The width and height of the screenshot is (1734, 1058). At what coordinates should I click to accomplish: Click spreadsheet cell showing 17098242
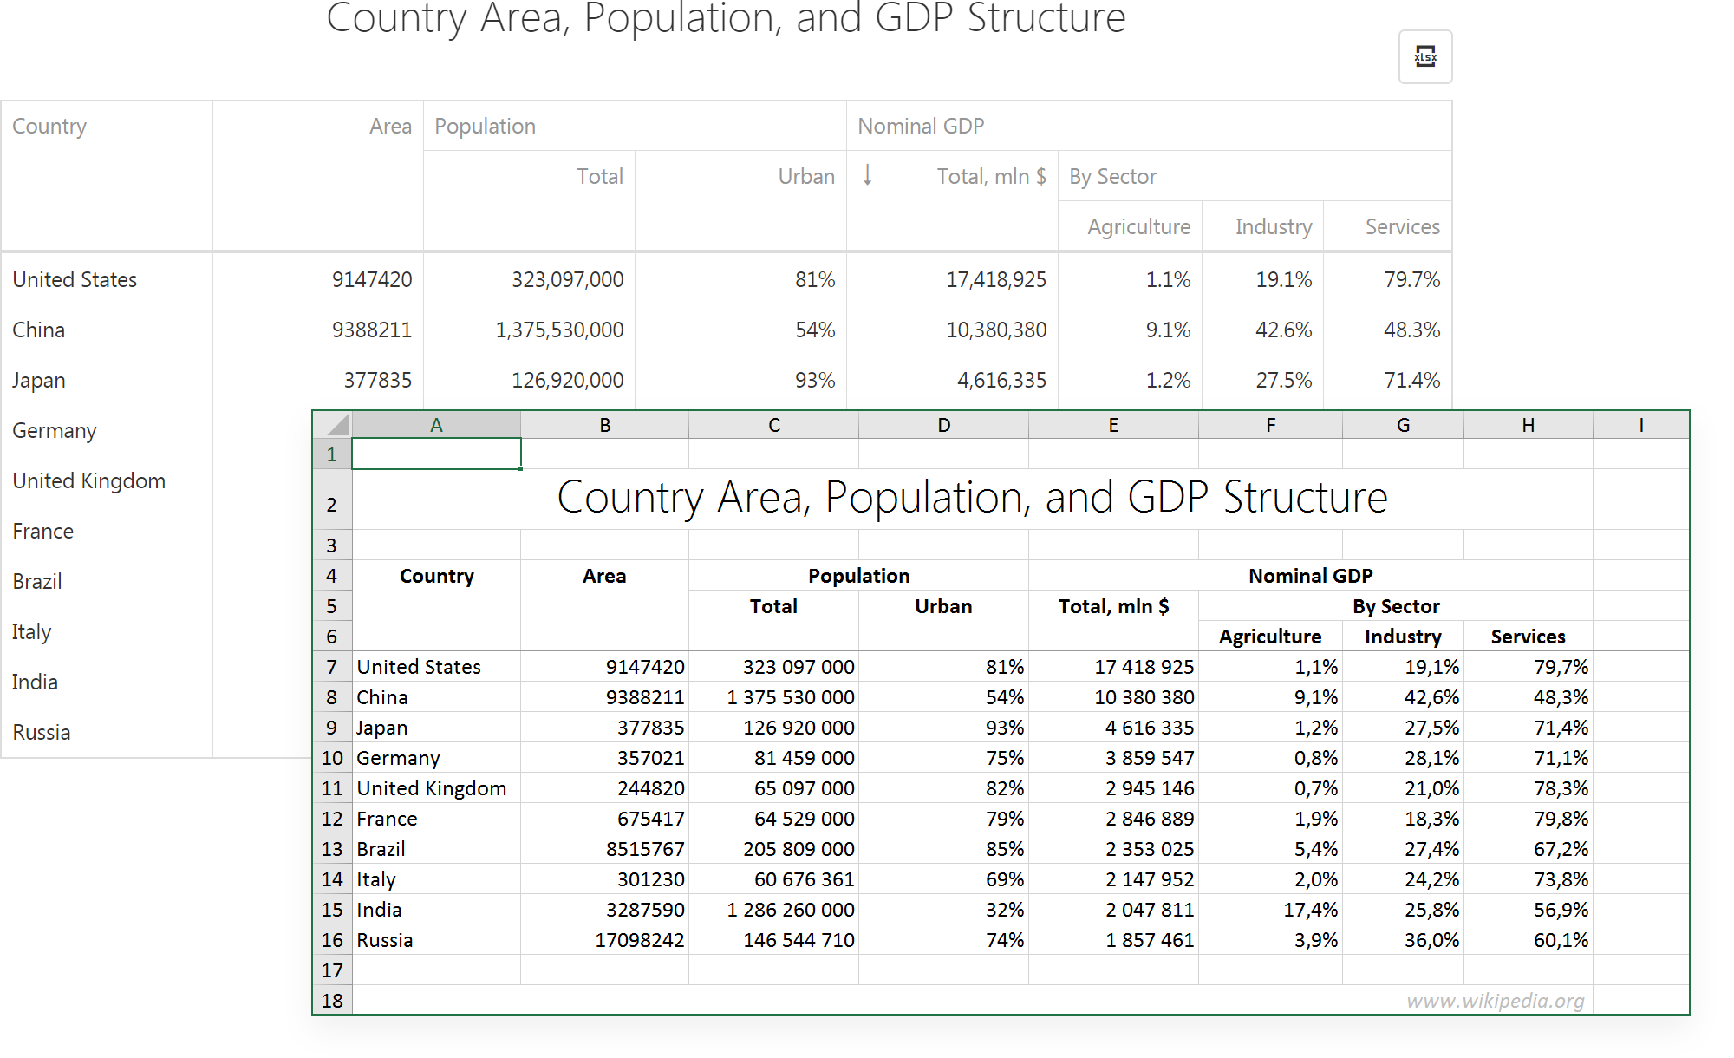(x=604, y=939)
